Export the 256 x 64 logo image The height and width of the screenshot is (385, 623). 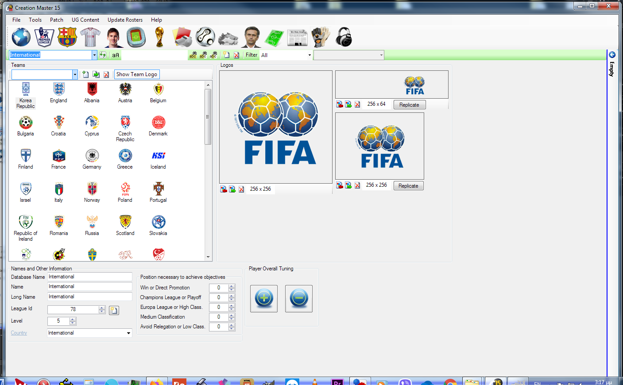pos(348,104)
